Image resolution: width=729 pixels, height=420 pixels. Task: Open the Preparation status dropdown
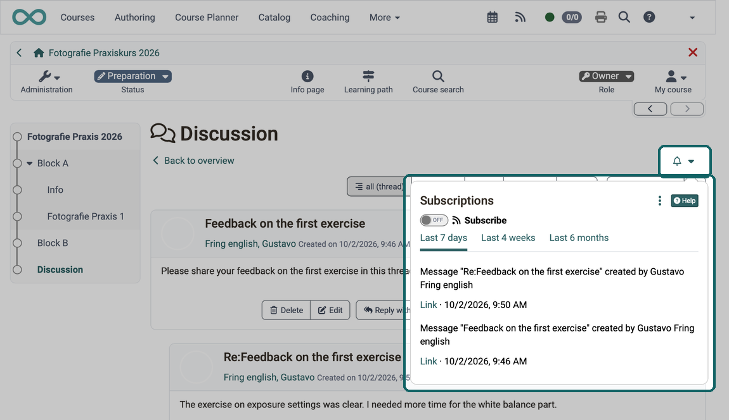[x=133, y=76]
